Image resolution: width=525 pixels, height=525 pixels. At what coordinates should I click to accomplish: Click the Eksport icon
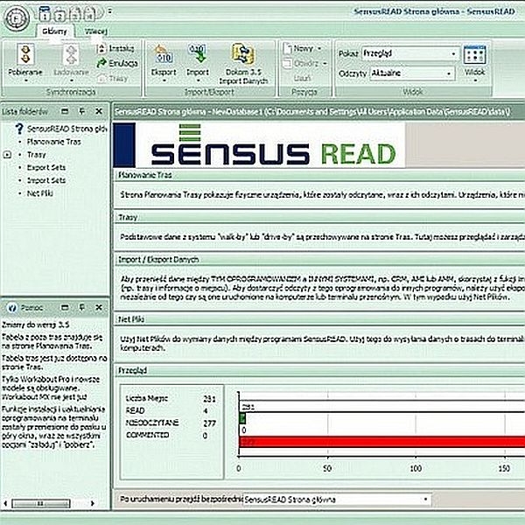[164, 54]
